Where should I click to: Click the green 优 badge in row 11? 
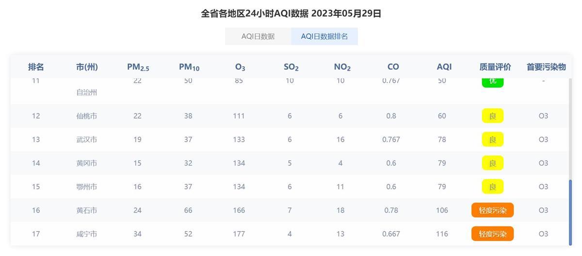pyautogui.click(x=492, y=81)
